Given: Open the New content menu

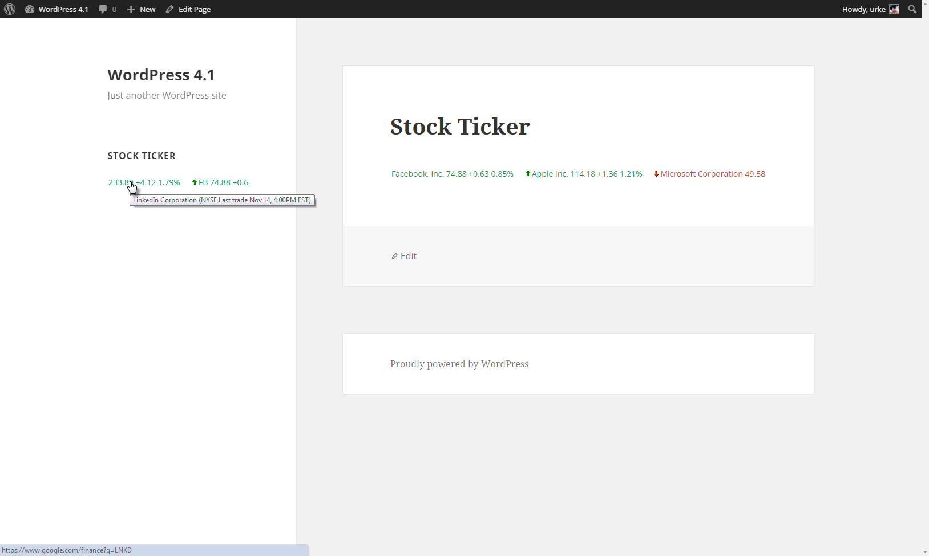Looking at the screenshot, I should 141,9.
